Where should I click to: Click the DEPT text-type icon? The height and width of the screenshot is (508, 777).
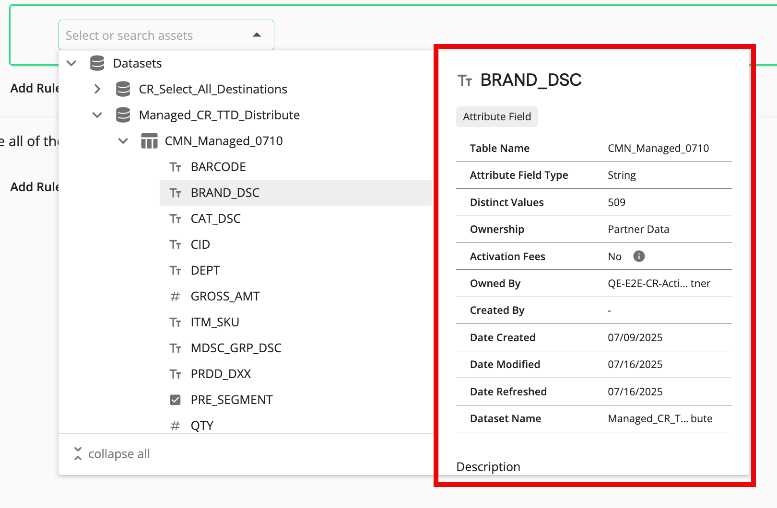[175, 270]
